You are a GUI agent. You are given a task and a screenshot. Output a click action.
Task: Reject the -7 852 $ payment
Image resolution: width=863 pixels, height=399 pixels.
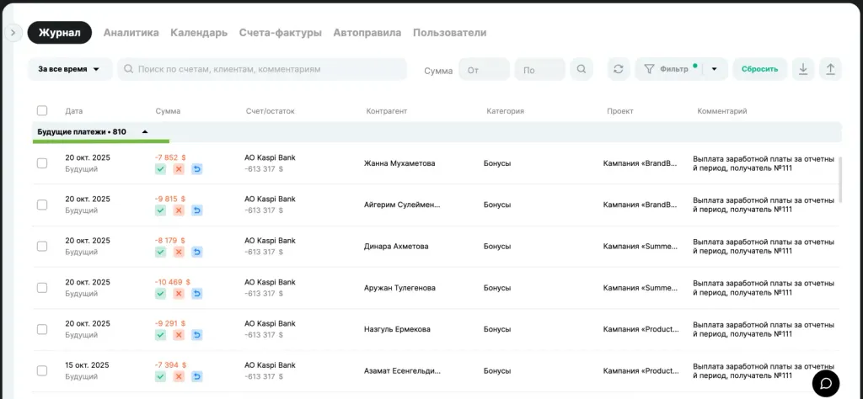pos(179,169)
